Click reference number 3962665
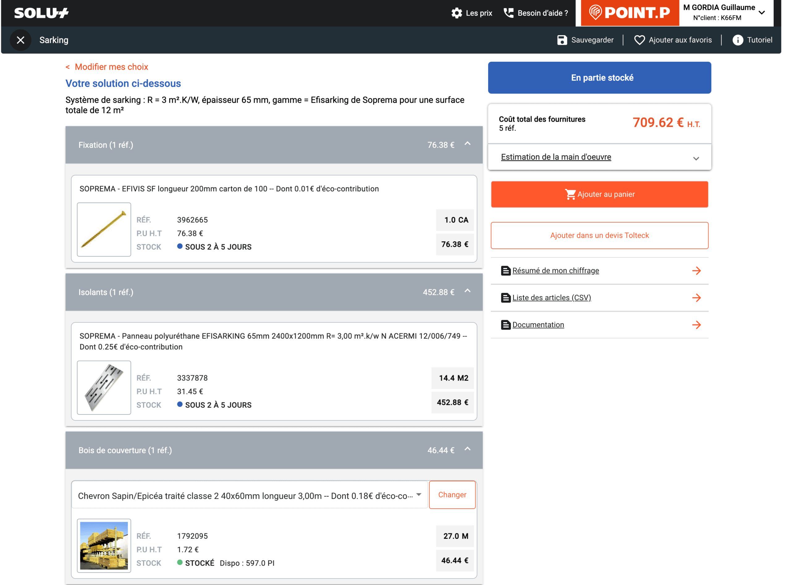791x585 pixels. tap(192, 220)
